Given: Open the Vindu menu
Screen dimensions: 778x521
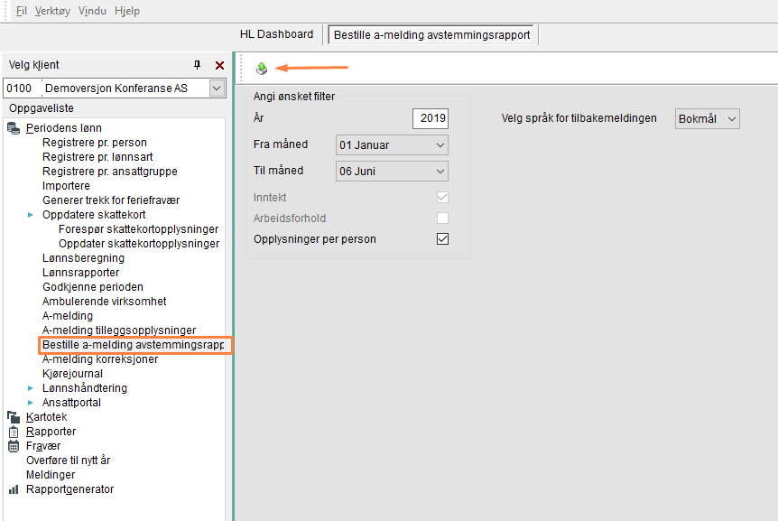Looking at the screenshot, I should tap(92, 11).
